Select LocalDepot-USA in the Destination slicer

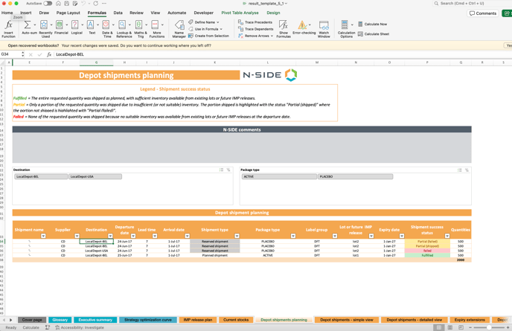(x=95, y=177)
